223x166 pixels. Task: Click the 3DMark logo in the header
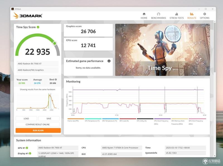point(28,16)
